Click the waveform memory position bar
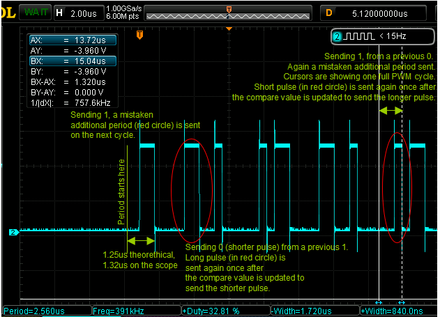The height and width of the screenshot is (319, 440). tap(228, 14)
